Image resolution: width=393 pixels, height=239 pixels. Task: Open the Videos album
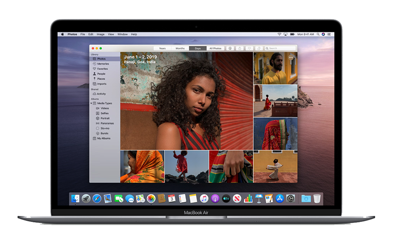click(105, 108)
